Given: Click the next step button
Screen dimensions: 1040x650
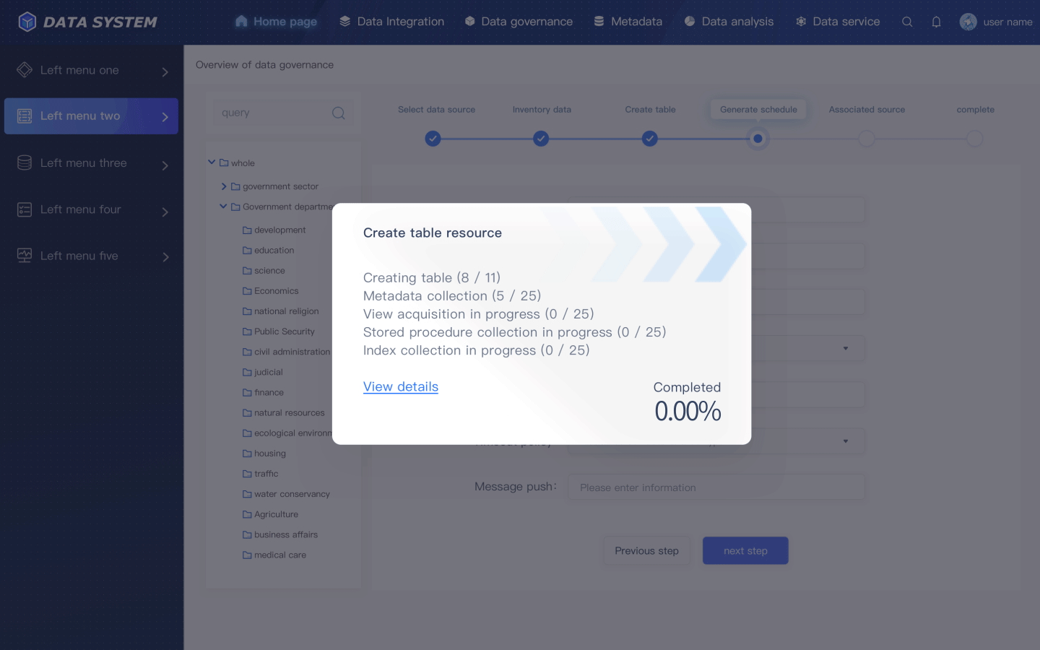Looking at the screenshot, I should 745,550.
